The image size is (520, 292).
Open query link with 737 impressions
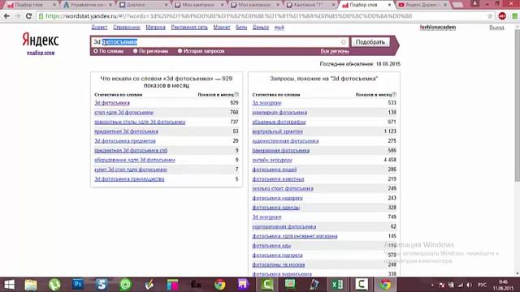[x=140, y=122]
